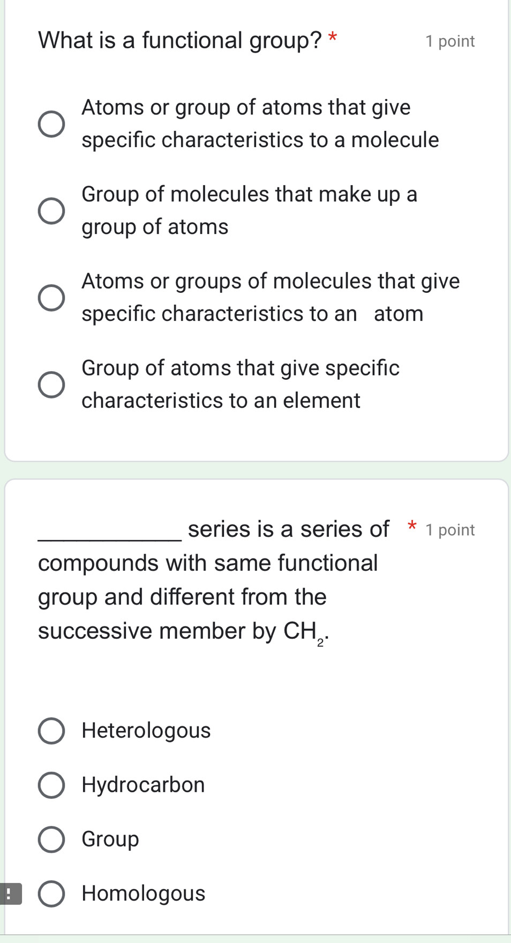Click the 'Group' answer label text
The height and width of the screenshot is (943, 511).
coord(110,839)
